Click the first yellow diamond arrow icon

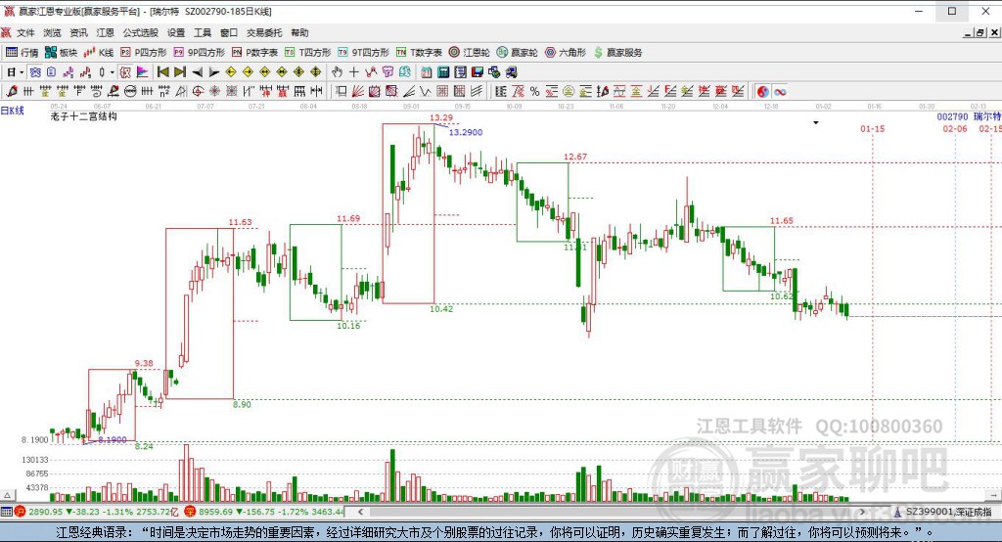click(x=231, y=72)
